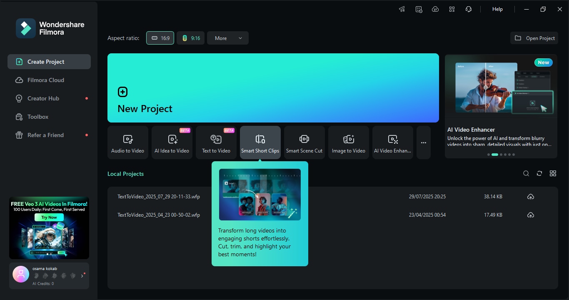Upload the 2025_04_23 project to the cloud
This screenshot has width=569, height=300.
[531, 215]
